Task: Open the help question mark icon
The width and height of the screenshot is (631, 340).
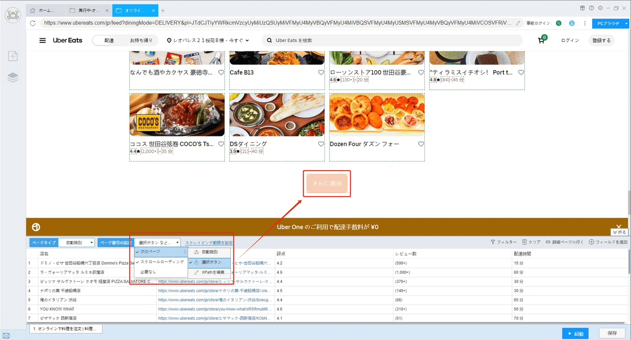Action: [592, 8]
